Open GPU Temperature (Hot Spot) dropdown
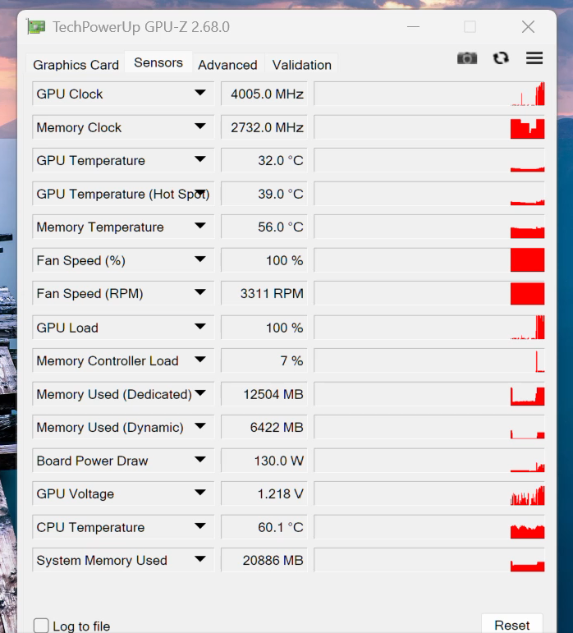 (x=201, y=194)
